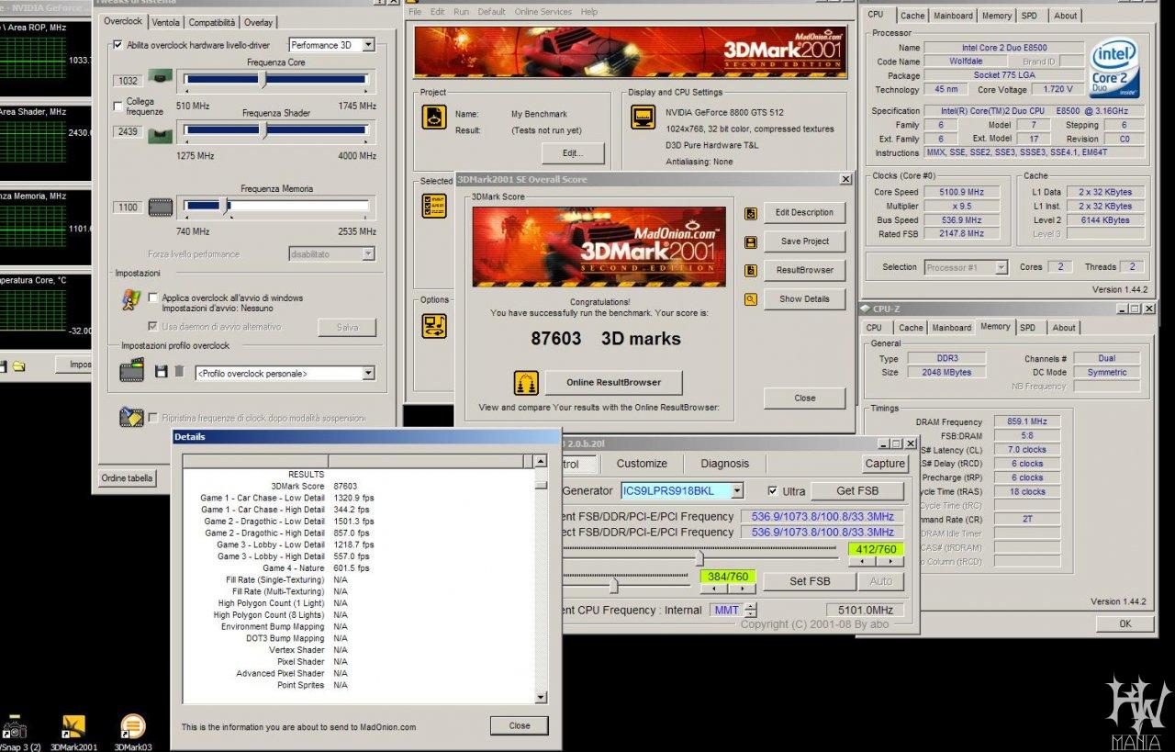Click the restore clocks after suspend icon
Screen dimensions: 1175x752
[132, 417]
